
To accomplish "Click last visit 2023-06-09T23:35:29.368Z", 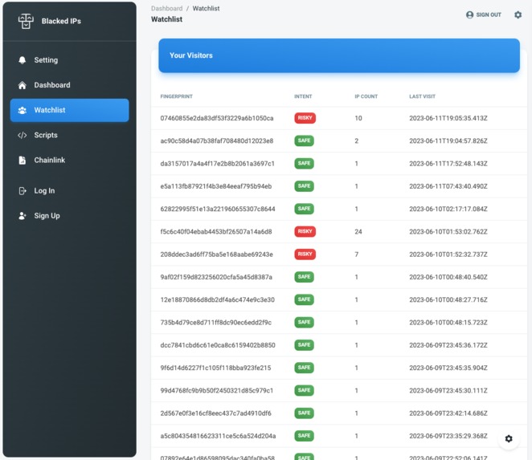I will [x=448, y=436].
